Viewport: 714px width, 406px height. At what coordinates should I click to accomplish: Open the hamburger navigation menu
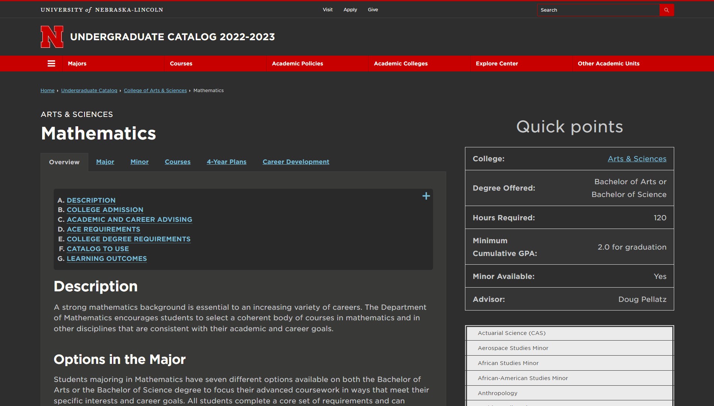pyautogui.click(x=51, y=64)
